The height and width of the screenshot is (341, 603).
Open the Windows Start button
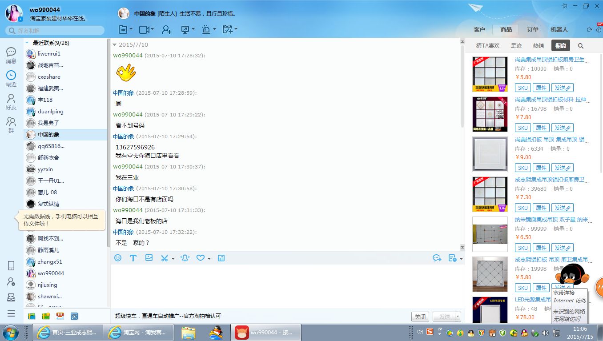10,332
